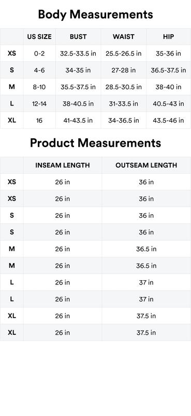Screen dimensions: 191x416
Task: Click the Body Measurements heading
Action: [95, 15]
